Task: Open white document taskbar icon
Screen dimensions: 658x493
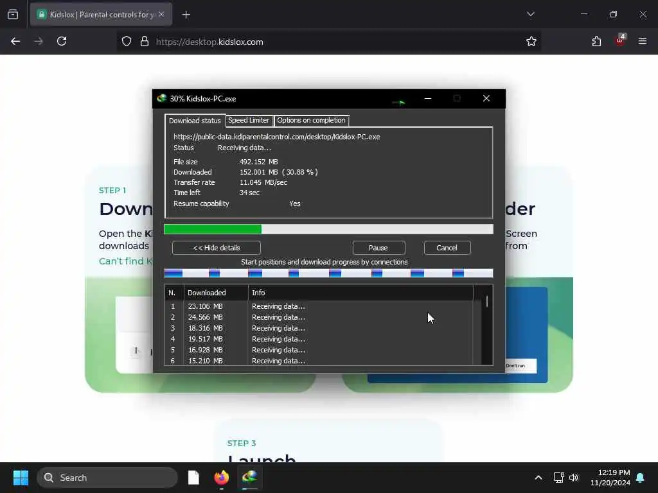Action: click(x=193, y=478)
